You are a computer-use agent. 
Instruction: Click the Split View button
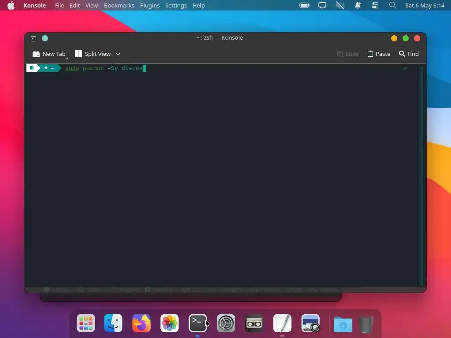point(92,54)
